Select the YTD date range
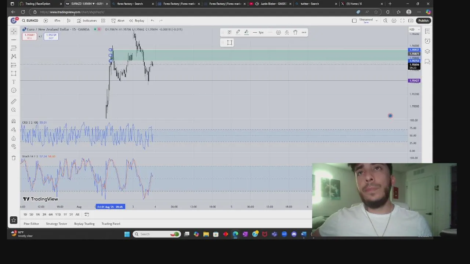 [x=58, y=214]
